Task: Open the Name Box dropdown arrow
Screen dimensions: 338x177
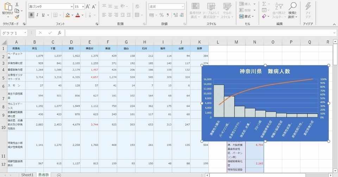Action: tap(25, 33)
